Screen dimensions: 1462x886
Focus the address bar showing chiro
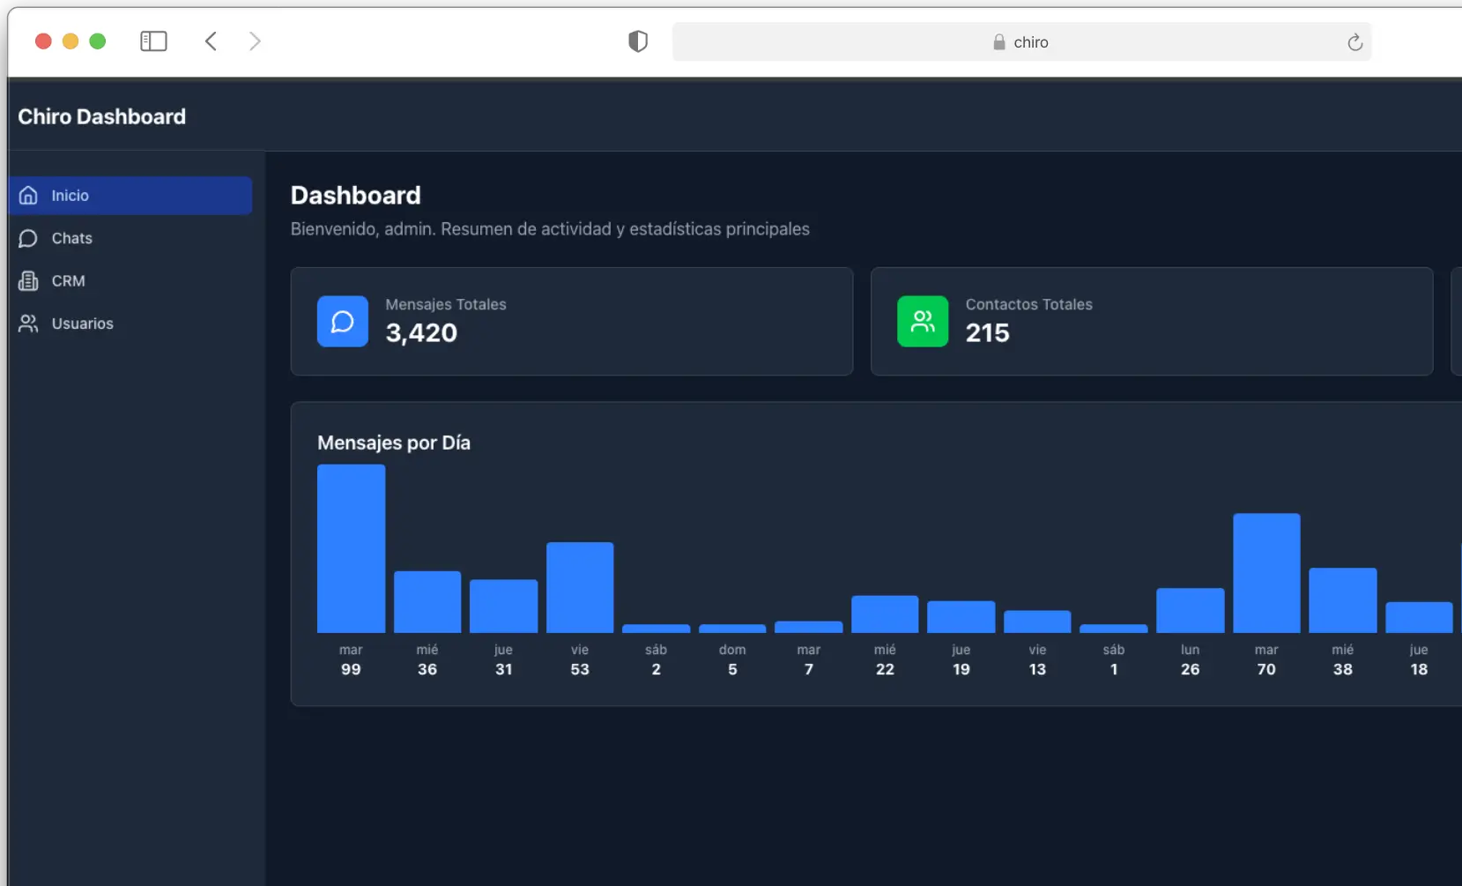1020,42
